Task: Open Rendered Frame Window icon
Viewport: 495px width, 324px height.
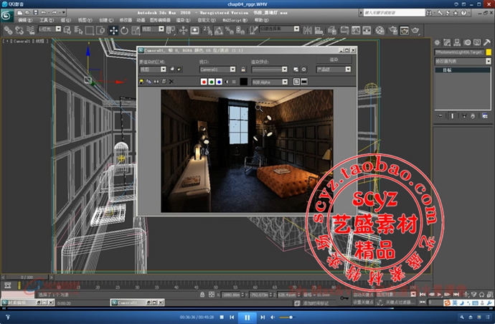Action: pos(404,30)
